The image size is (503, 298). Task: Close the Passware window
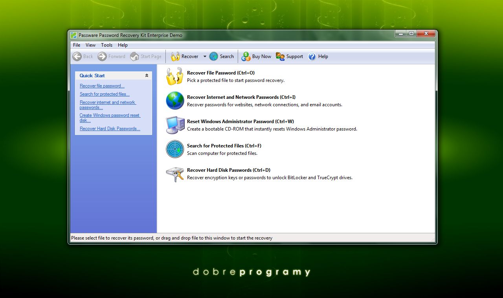[426, 34]
